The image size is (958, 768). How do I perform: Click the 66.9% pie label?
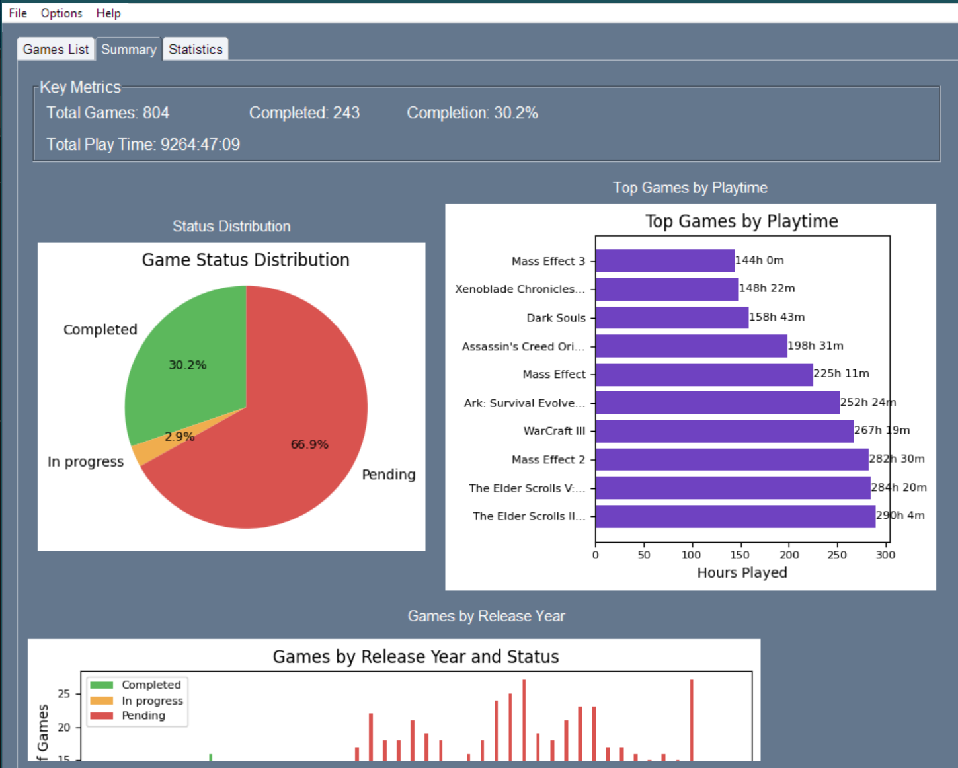point(309,444)
